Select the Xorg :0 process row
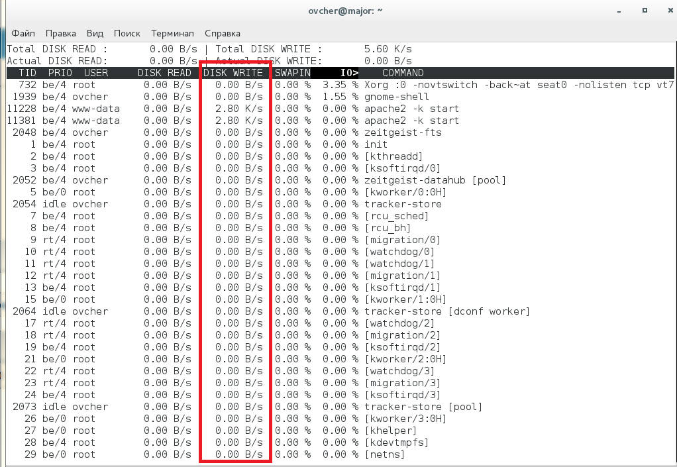The image size is (677, 467). pos(340,85)
